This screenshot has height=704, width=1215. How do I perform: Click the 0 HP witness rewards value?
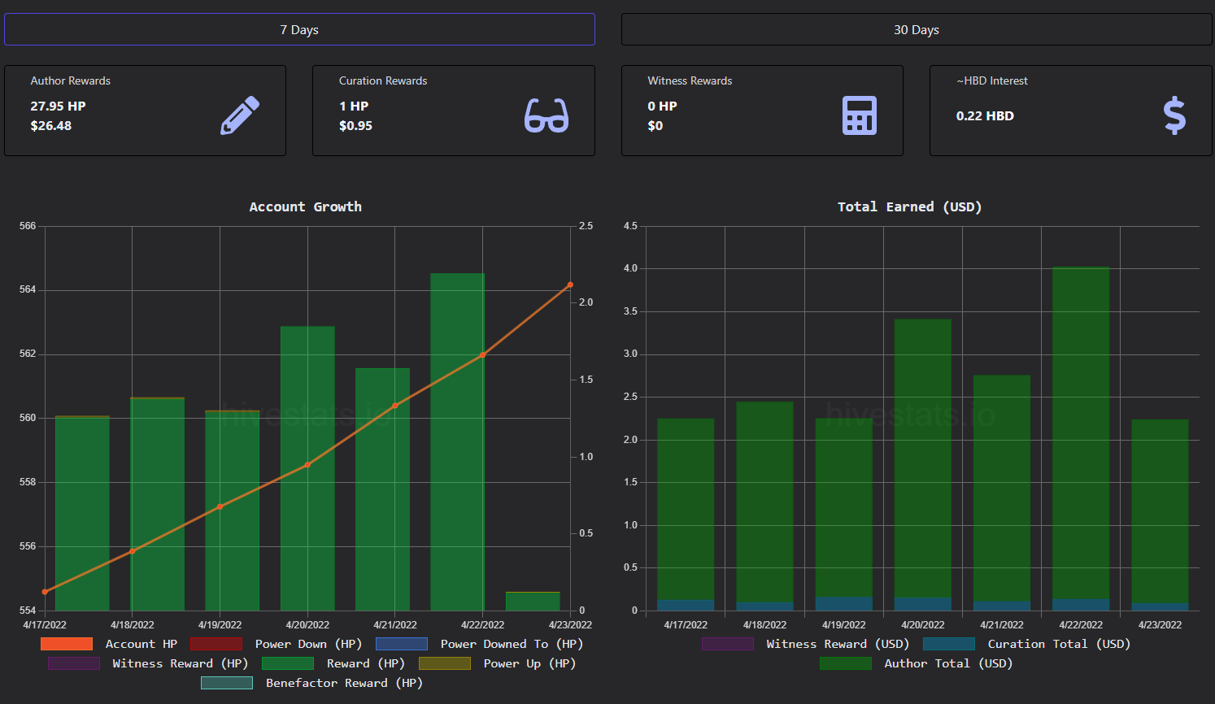point(662,106)
